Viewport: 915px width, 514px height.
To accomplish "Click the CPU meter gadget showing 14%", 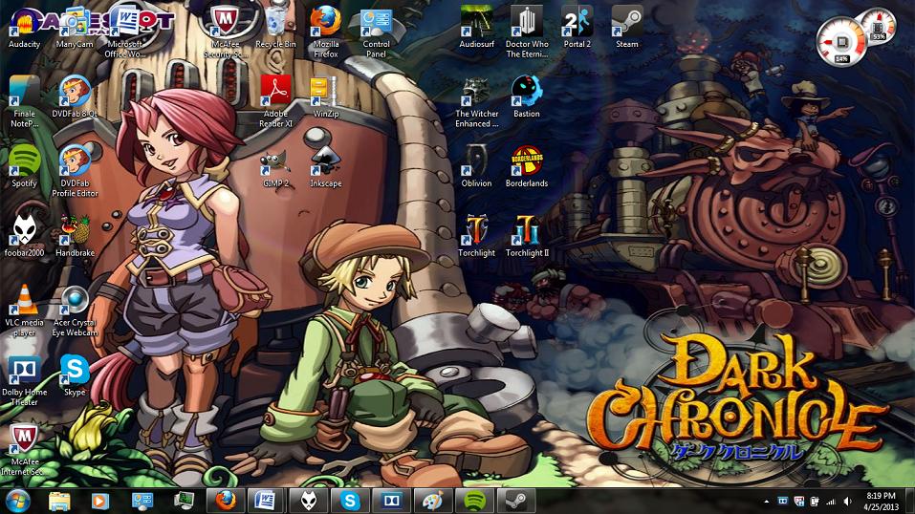I will [x=841, y=42].
